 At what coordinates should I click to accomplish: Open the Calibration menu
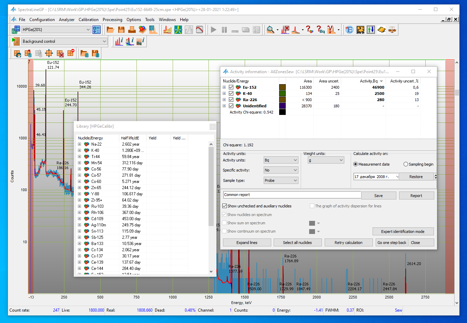point(88,20)
